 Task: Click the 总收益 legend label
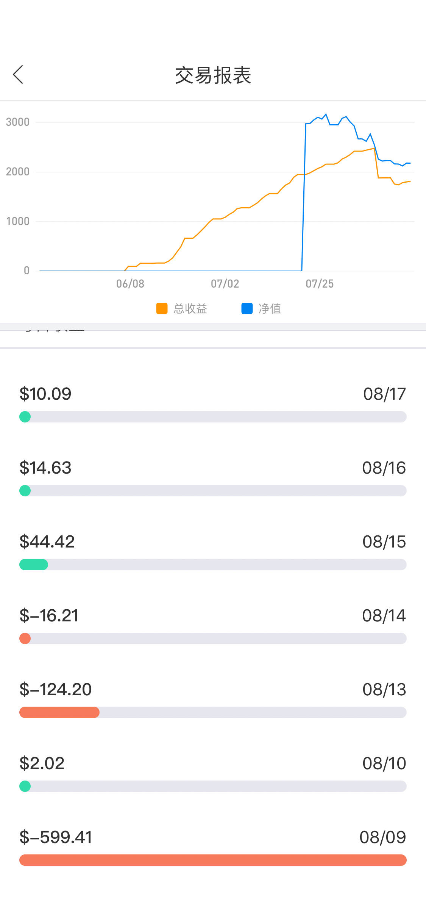click(190, 308)
